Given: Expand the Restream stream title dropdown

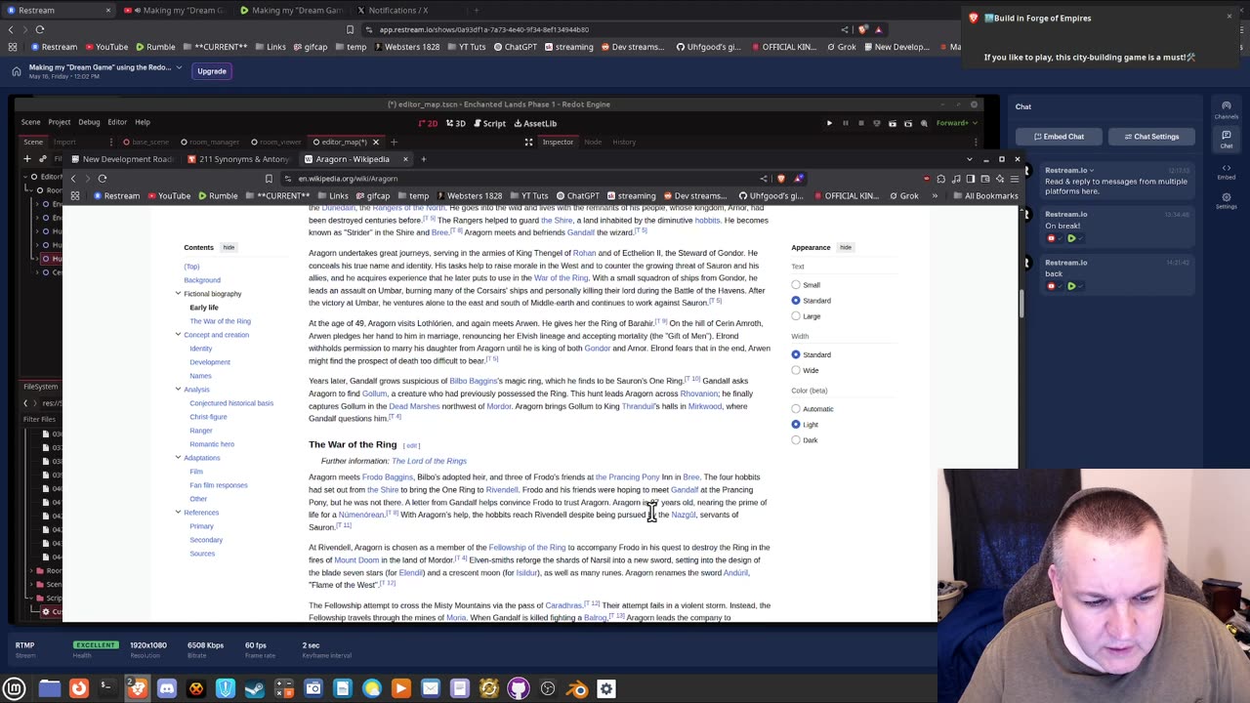Looking at the screenshot, I should click(x=179, y=67).
